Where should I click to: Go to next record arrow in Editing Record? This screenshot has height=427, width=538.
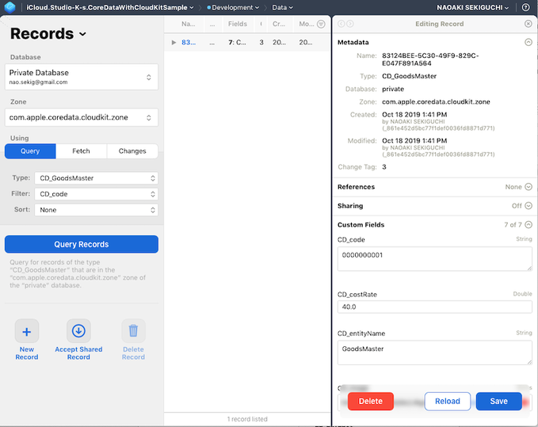[x=350, y=24]
